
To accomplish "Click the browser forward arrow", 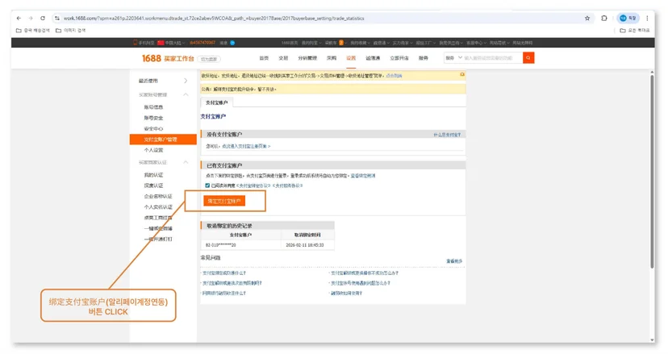I will tap(31, 19).
